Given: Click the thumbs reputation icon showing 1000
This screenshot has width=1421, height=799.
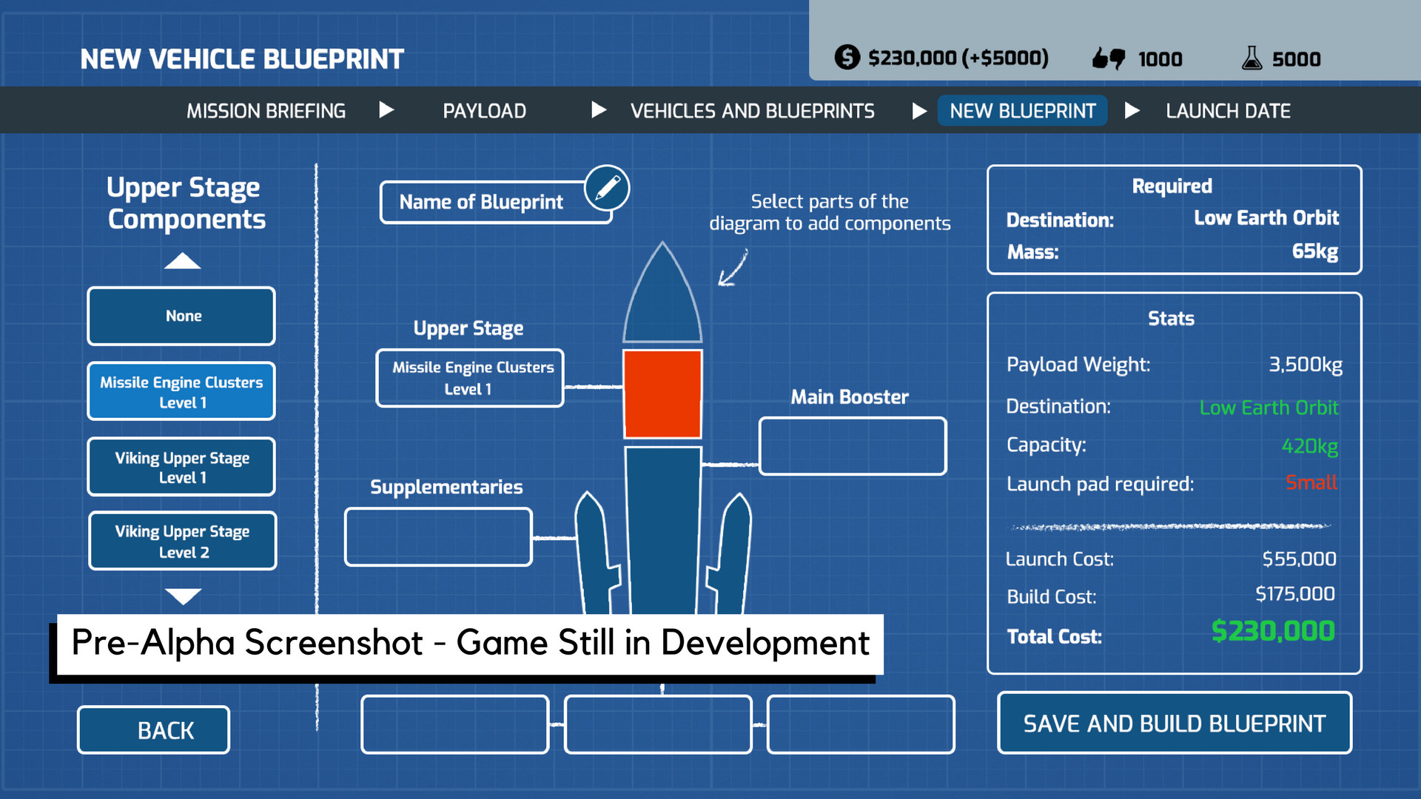Looking at the screenshot, I should pyautogui.click(x=1107, y=58).
